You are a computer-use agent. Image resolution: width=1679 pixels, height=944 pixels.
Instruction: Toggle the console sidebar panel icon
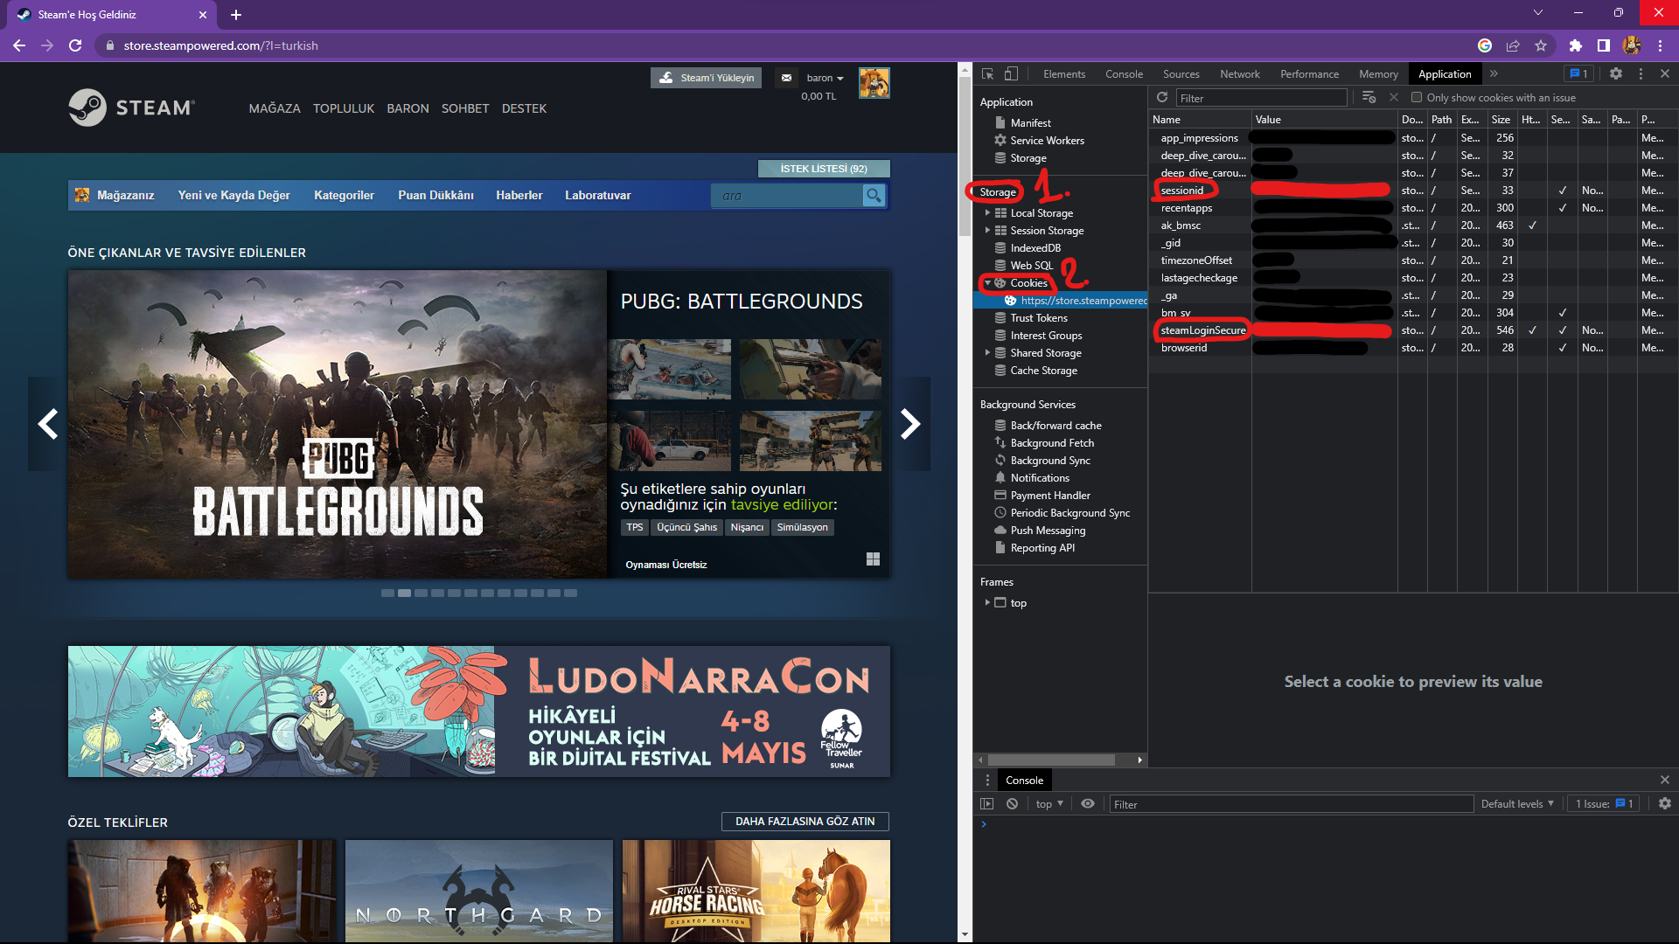point(987,804)
